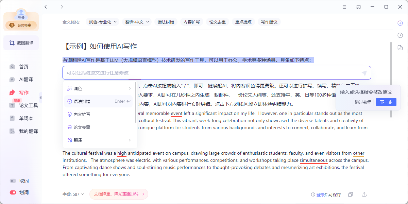
Task: Click the popup menu scrollbar
Action: [136, 102]
